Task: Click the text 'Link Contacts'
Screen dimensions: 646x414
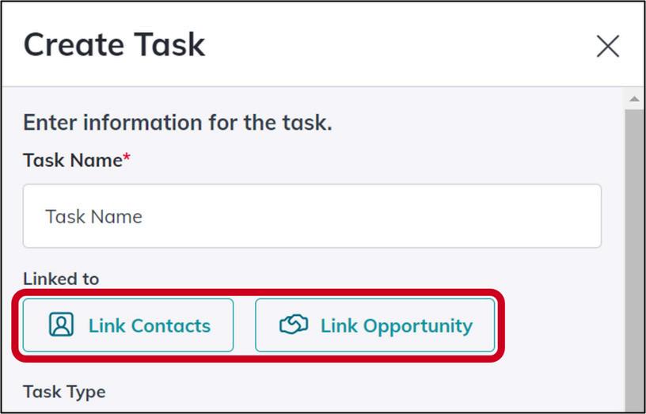Action: 150,325
